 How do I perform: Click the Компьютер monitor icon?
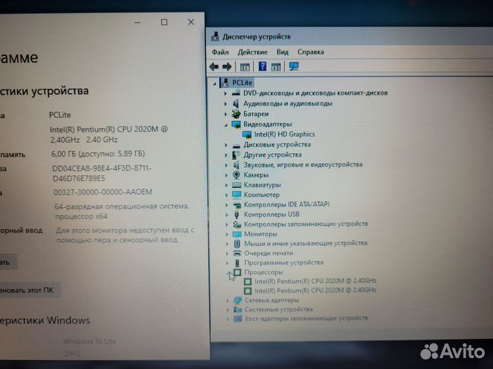(x=236, y=195)
